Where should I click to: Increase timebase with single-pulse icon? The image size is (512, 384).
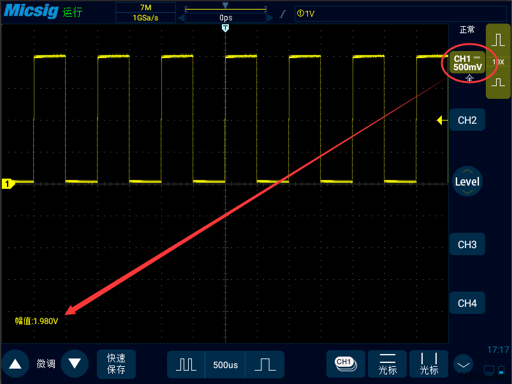(265, 364)
